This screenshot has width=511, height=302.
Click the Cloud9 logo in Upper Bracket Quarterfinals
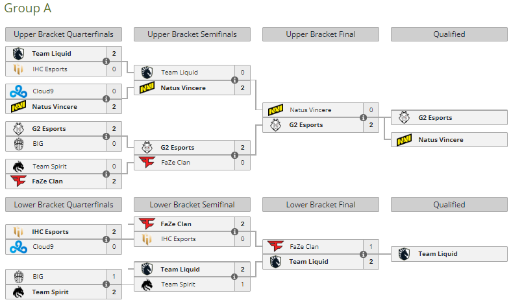point(18,91)
